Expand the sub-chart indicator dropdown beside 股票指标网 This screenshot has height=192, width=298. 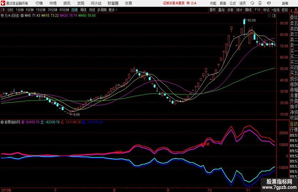click(2, 122)
